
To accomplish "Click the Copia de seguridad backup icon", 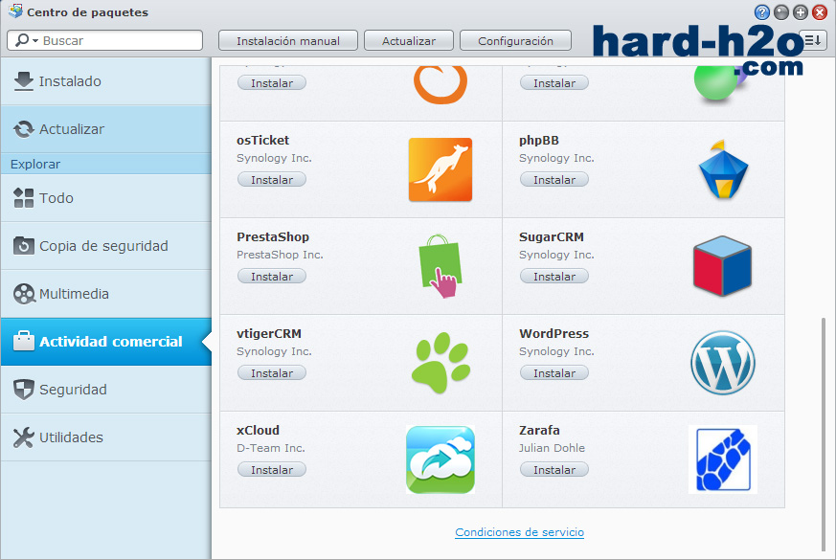I will (23, 246).
